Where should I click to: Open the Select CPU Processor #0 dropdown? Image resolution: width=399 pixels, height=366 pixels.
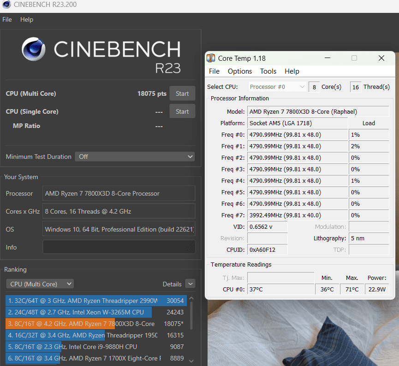click(x=277, y=87)
